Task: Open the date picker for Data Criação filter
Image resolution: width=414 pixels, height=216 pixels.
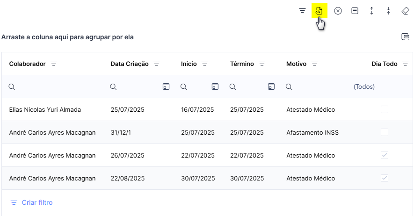Action: coord(166,86)
